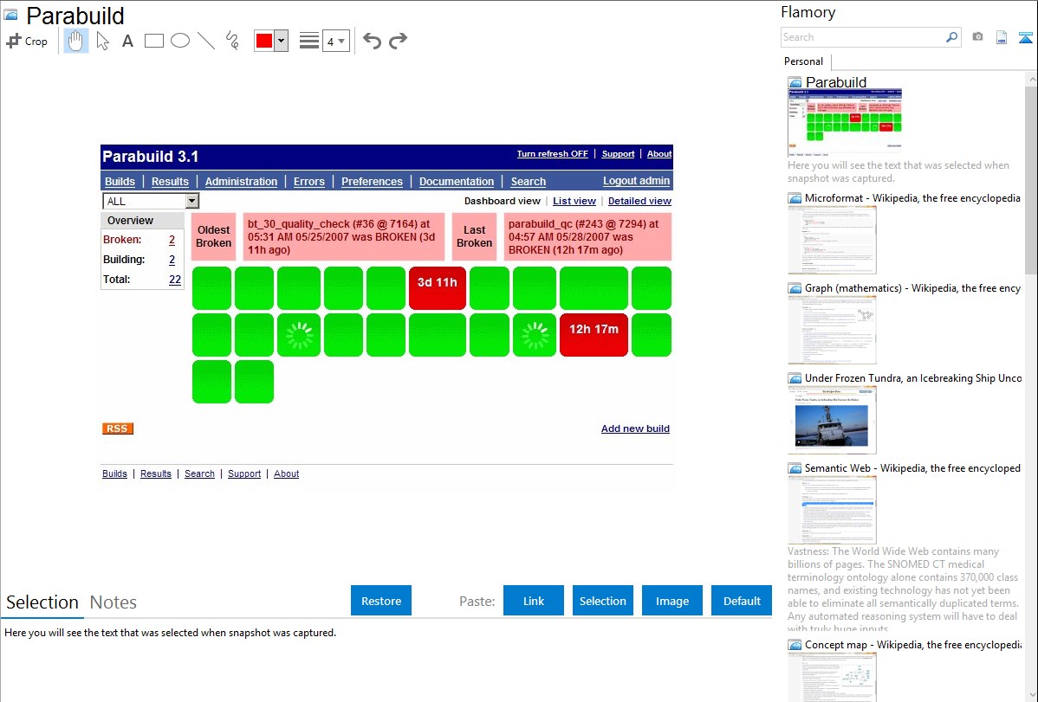Open the Concept map snapshot title

tap(912, 644)
